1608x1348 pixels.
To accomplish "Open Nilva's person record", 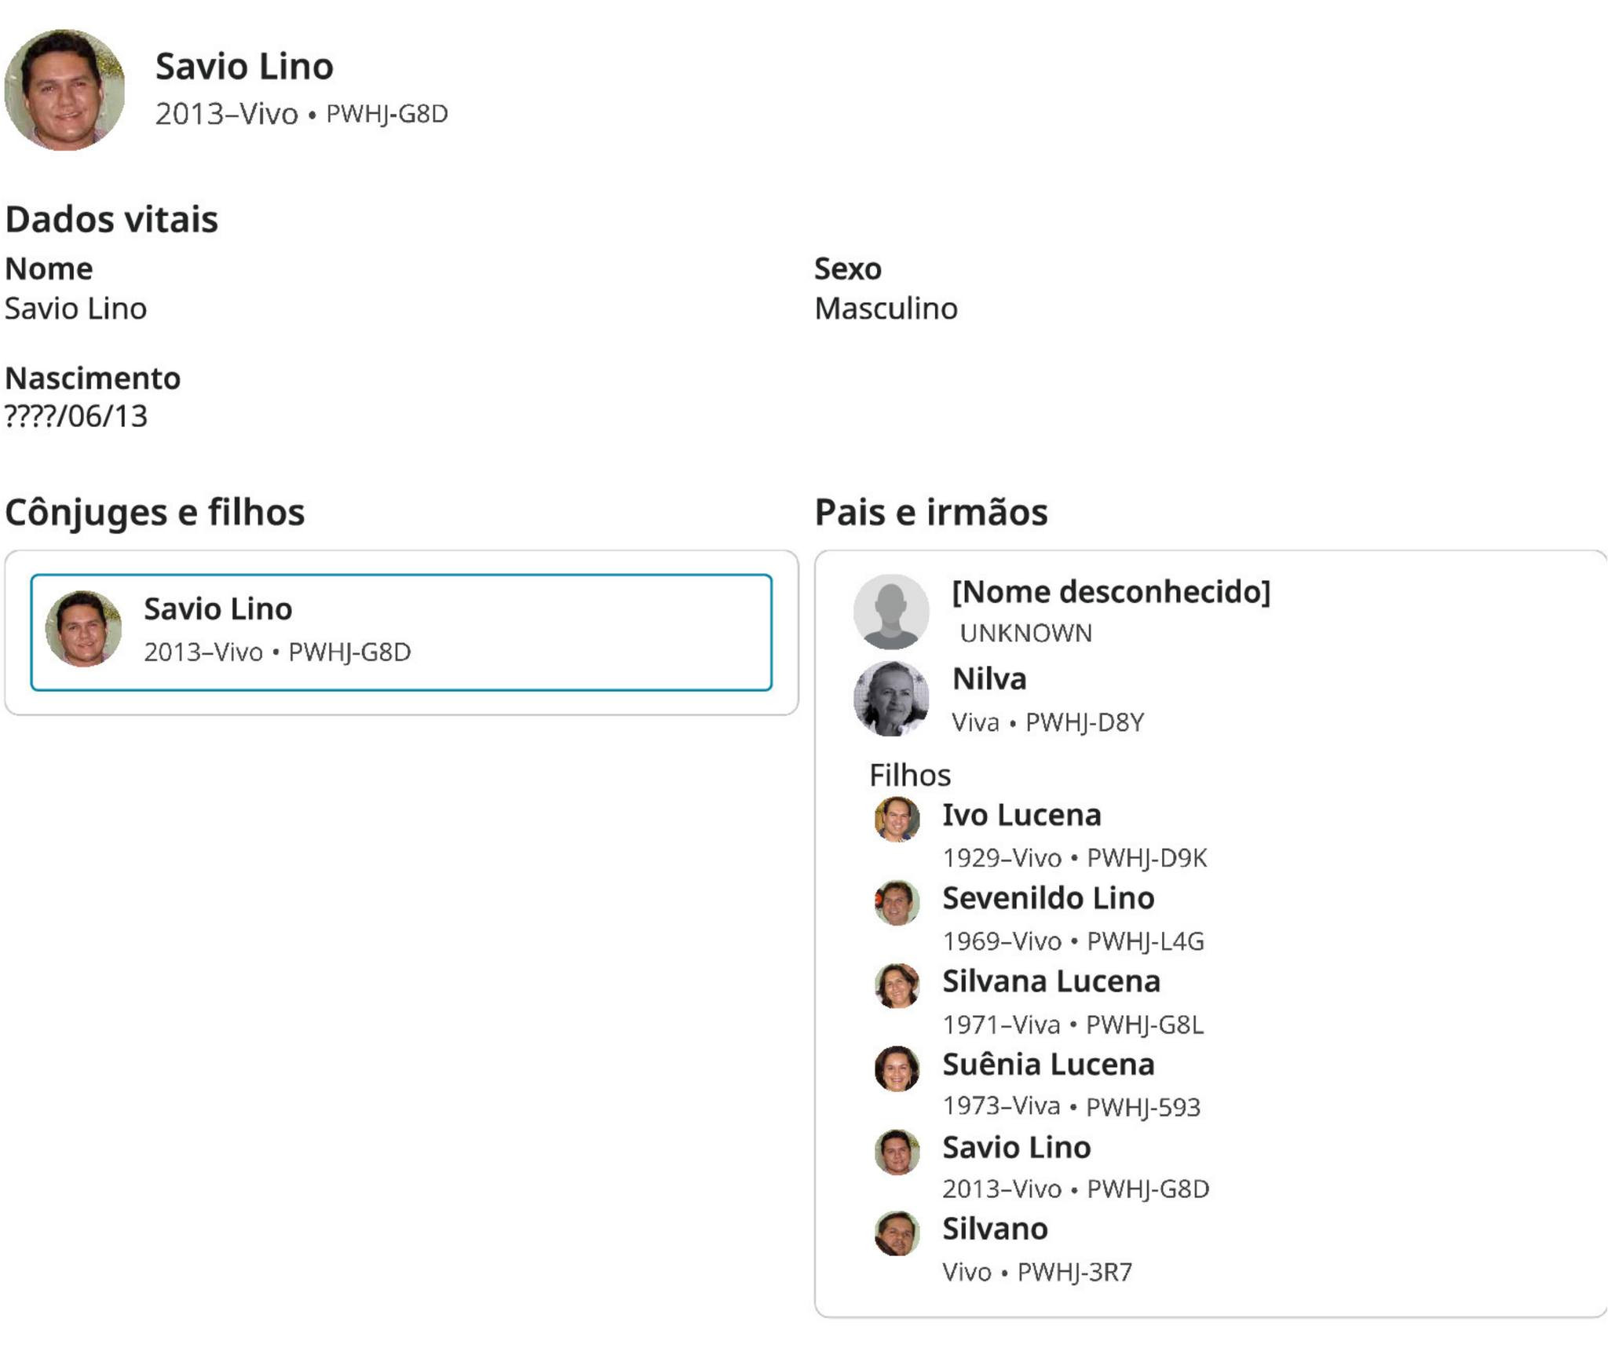I will coord(989,679).
